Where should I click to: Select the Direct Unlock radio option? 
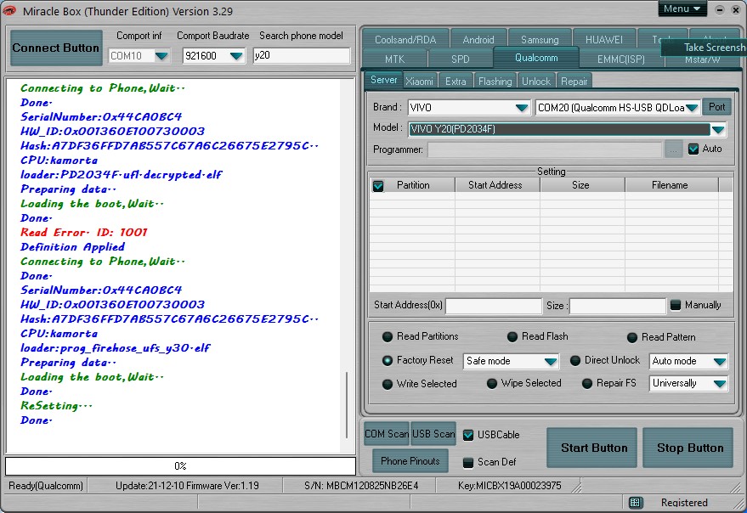click(x=575, y=361)
